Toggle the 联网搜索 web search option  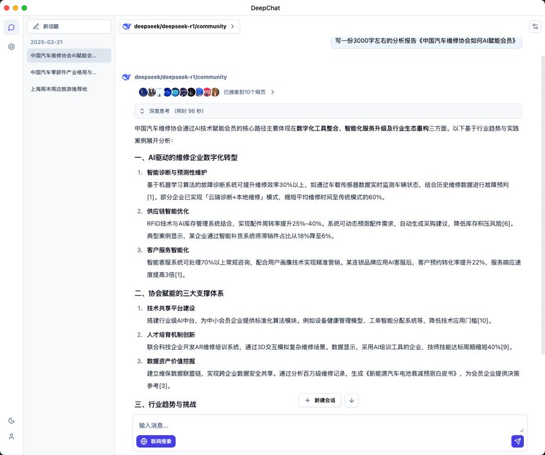156,442
